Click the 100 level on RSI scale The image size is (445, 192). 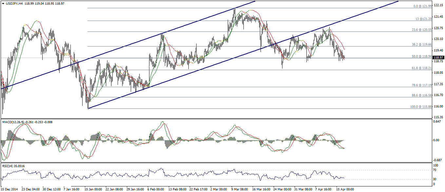(x=436, y=165)
